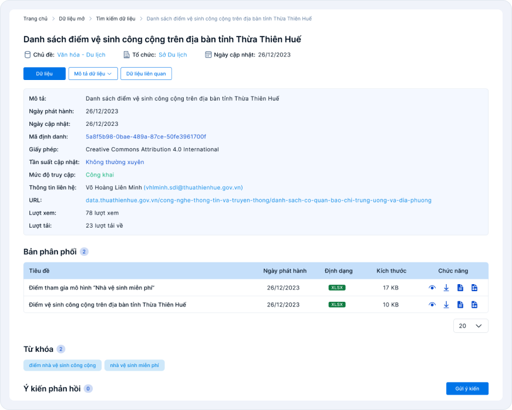Preview the 10 KB distribution with eye icon
The height and width of the screenshot is (410, 512).
[x=432, y=305]
